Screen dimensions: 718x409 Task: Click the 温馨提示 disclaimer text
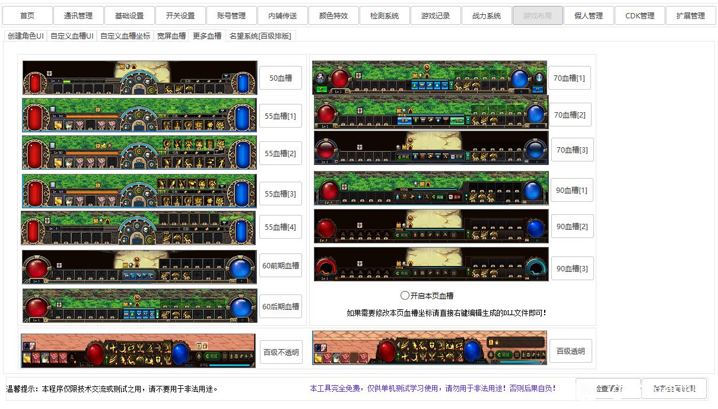(112, 389)
